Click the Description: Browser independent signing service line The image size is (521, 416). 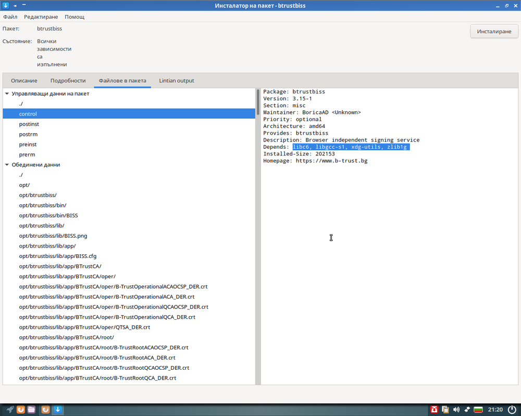click(341, 140)
